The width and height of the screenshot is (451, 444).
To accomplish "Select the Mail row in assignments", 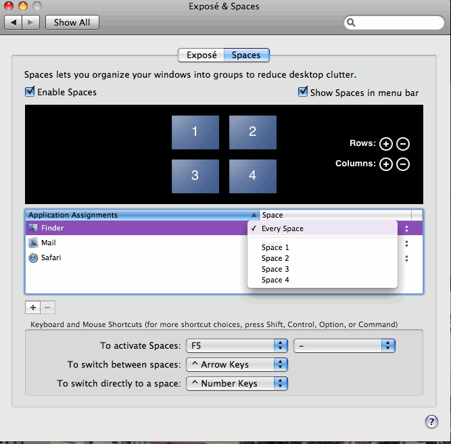I will coord(224,243).
